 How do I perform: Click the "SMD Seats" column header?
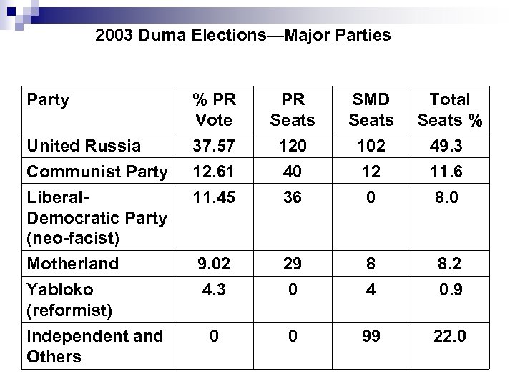click(370, 109)
